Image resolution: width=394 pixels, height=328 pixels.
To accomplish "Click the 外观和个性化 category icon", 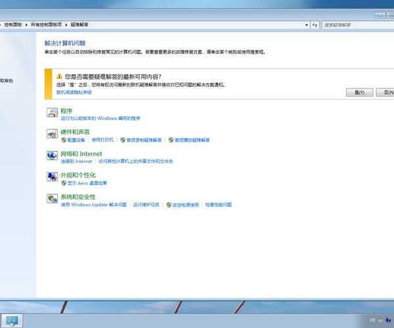I will [53, 177].
